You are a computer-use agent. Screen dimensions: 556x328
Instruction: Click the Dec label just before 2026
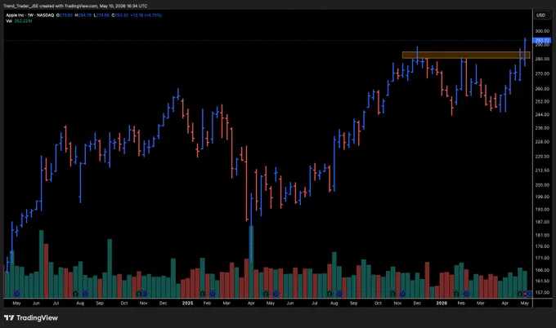[x=417, y=304]
